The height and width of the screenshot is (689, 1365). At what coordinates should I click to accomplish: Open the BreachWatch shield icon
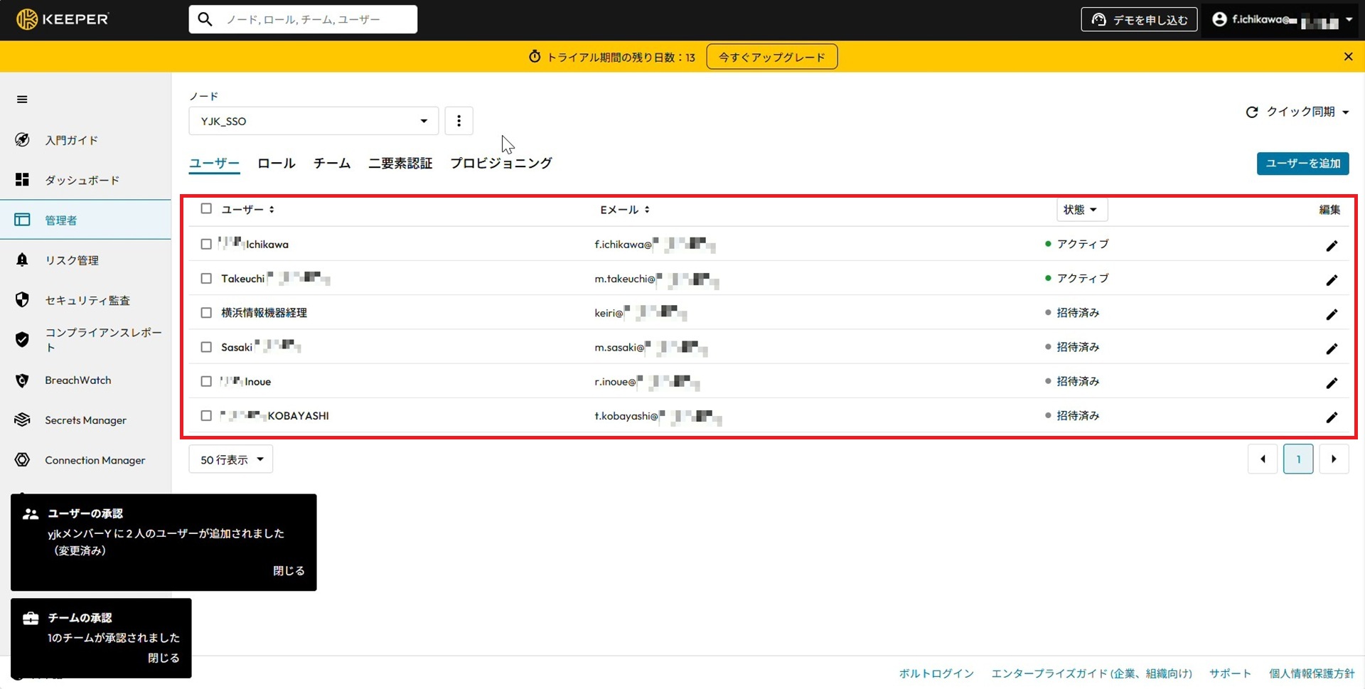click(x=22, y=380)
